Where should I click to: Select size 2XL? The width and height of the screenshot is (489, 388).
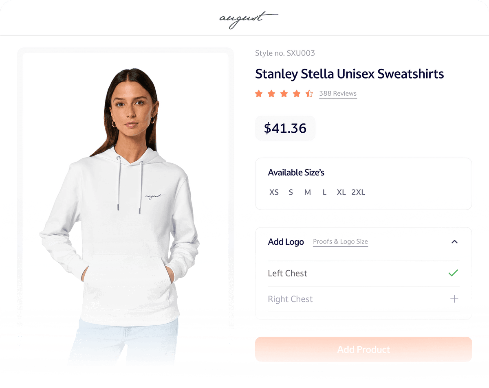coord(358,192)
